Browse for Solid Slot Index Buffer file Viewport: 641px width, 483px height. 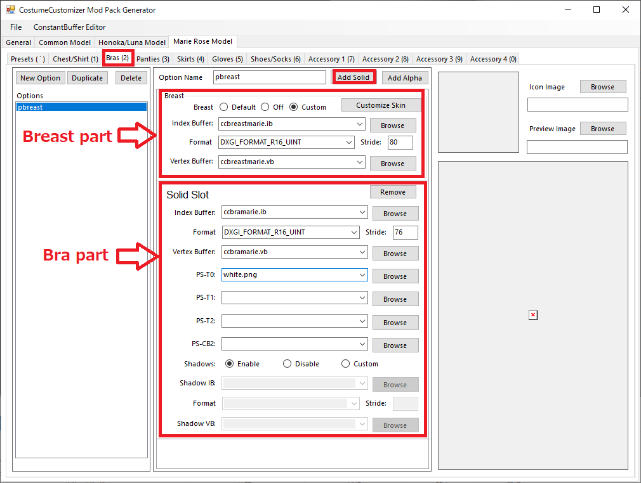tap(395, 214)
